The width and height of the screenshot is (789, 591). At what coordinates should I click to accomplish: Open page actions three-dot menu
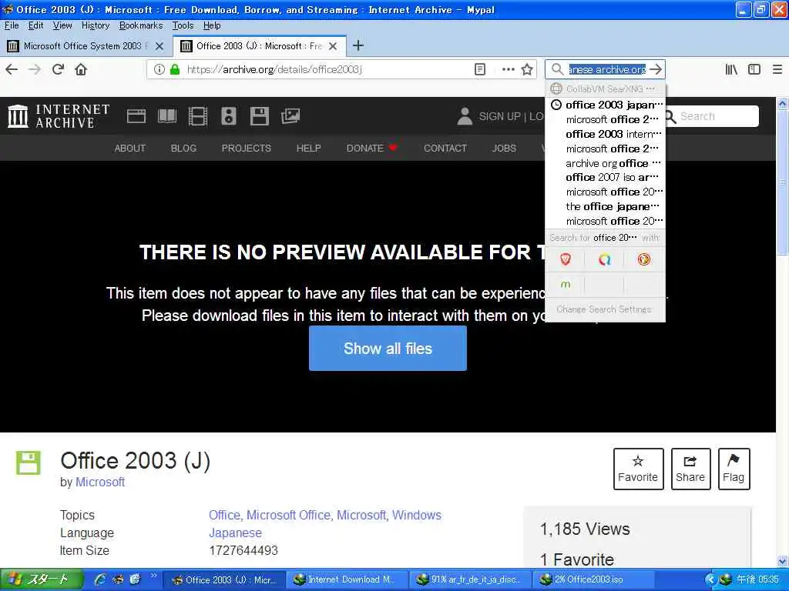[x=509, y=69]
